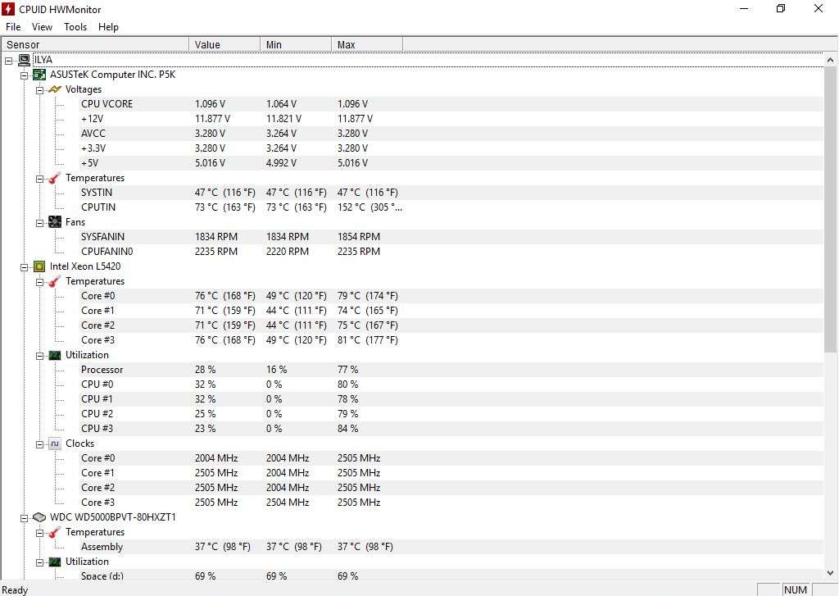This screenshot has height=596, width=839.
Task: Click the Xeon Temperatures thermometer icon
Action: 55,281
